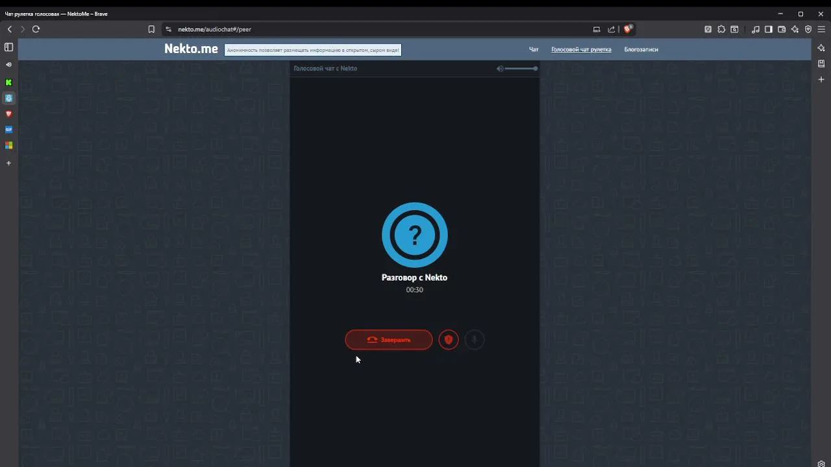Switch to the speaker-icon vertical tab
This screenshot has width=831, height=467.
pyautogui.click(x=8, y=65)
